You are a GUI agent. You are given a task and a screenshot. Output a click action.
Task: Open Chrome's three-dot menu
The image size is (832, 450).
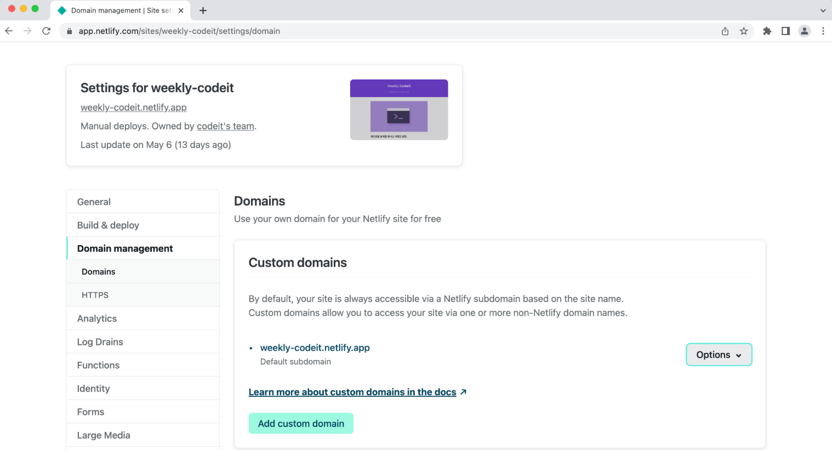click(x=823, y=31)
